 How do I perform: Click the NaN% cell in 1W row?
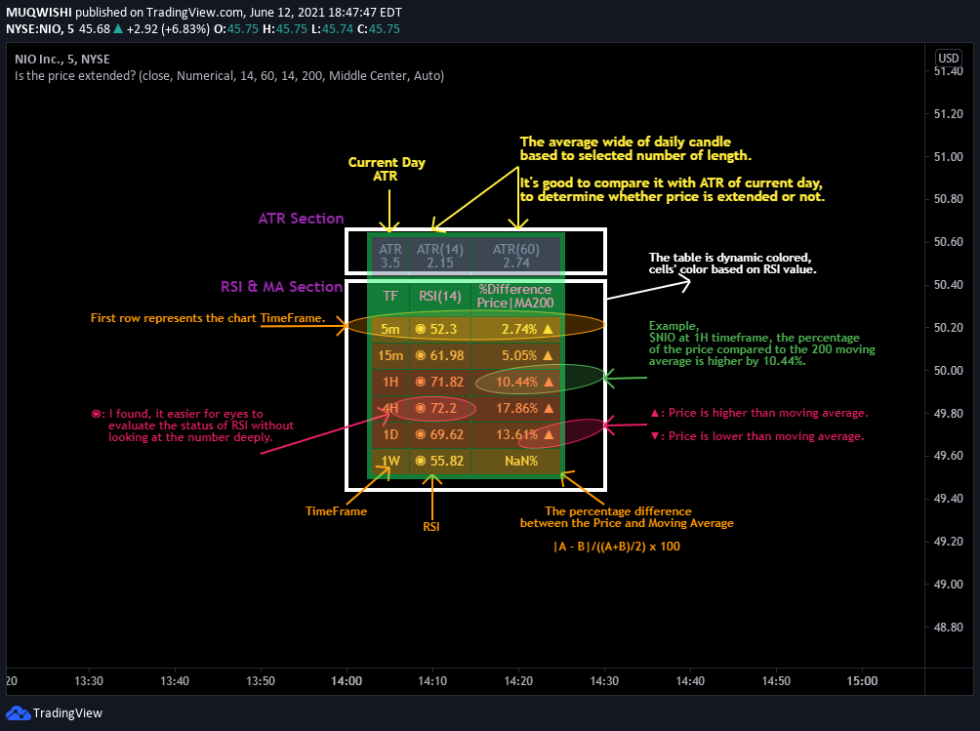(515, 461)
